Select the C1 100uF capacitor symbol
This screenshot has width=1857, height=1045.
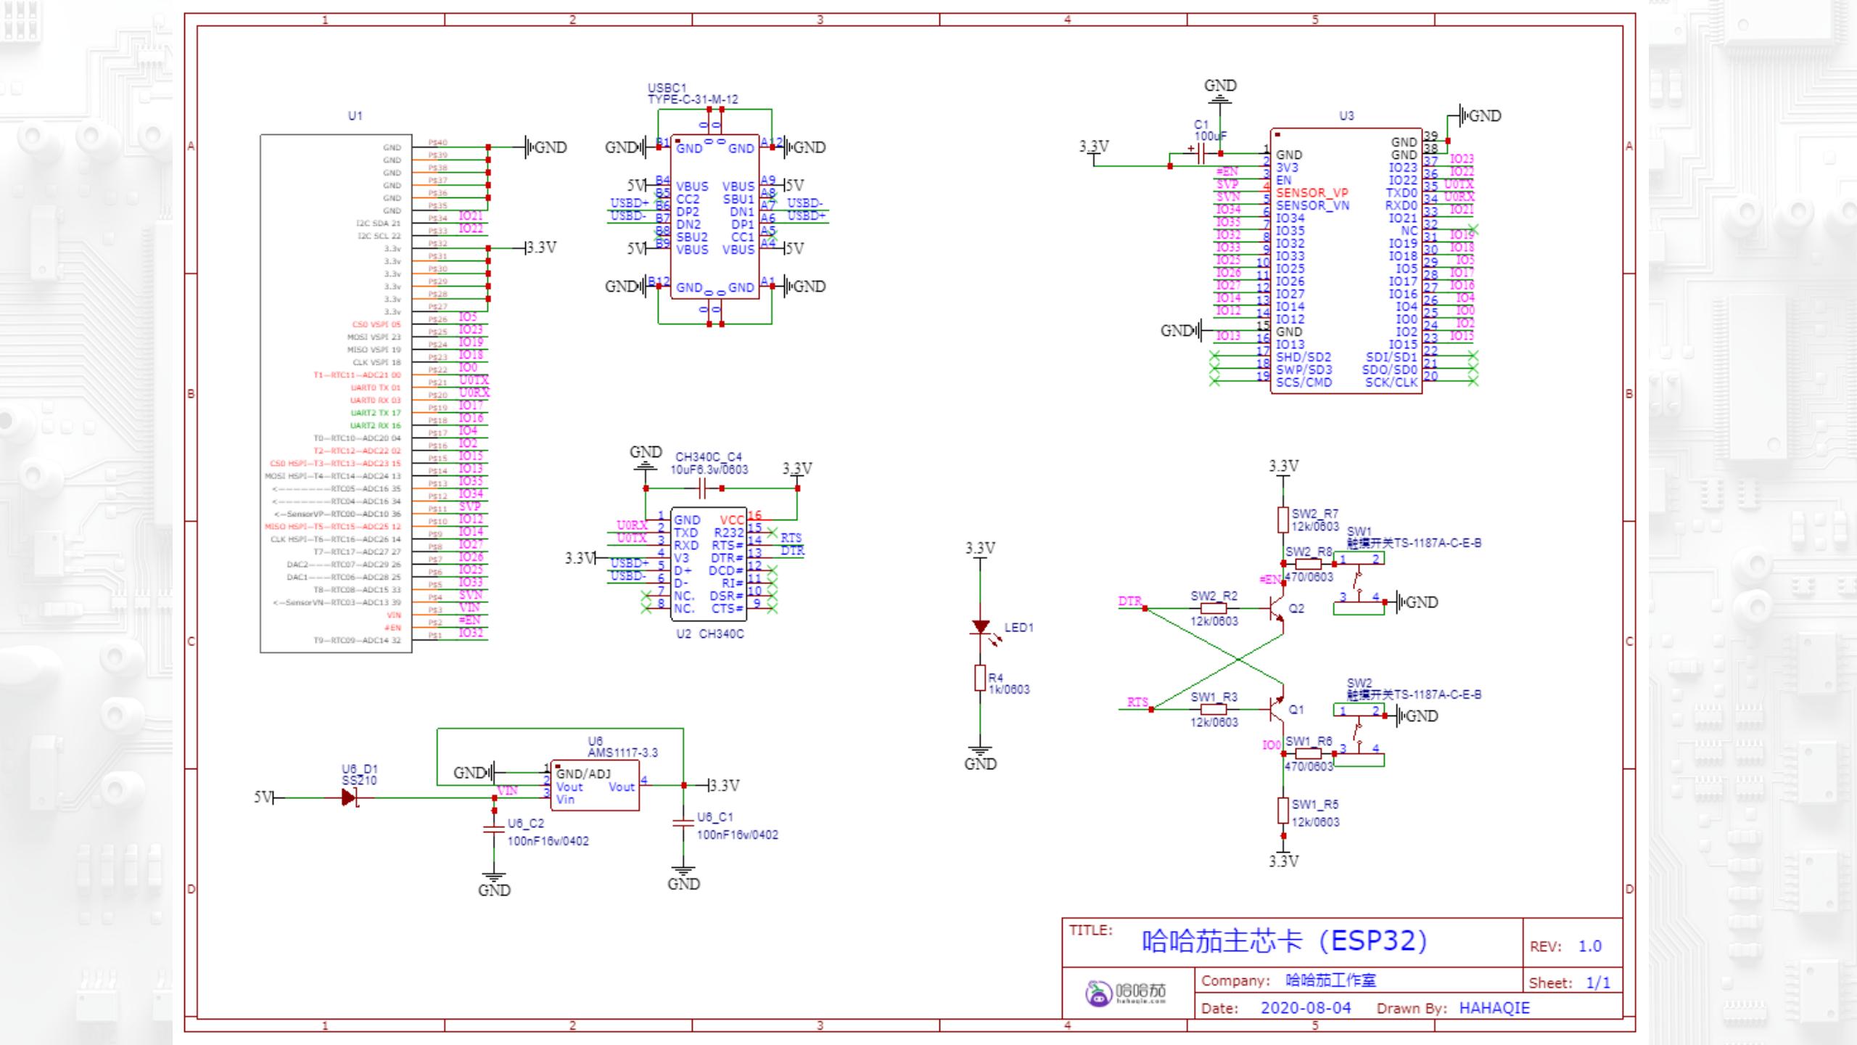click(1202, 154)
